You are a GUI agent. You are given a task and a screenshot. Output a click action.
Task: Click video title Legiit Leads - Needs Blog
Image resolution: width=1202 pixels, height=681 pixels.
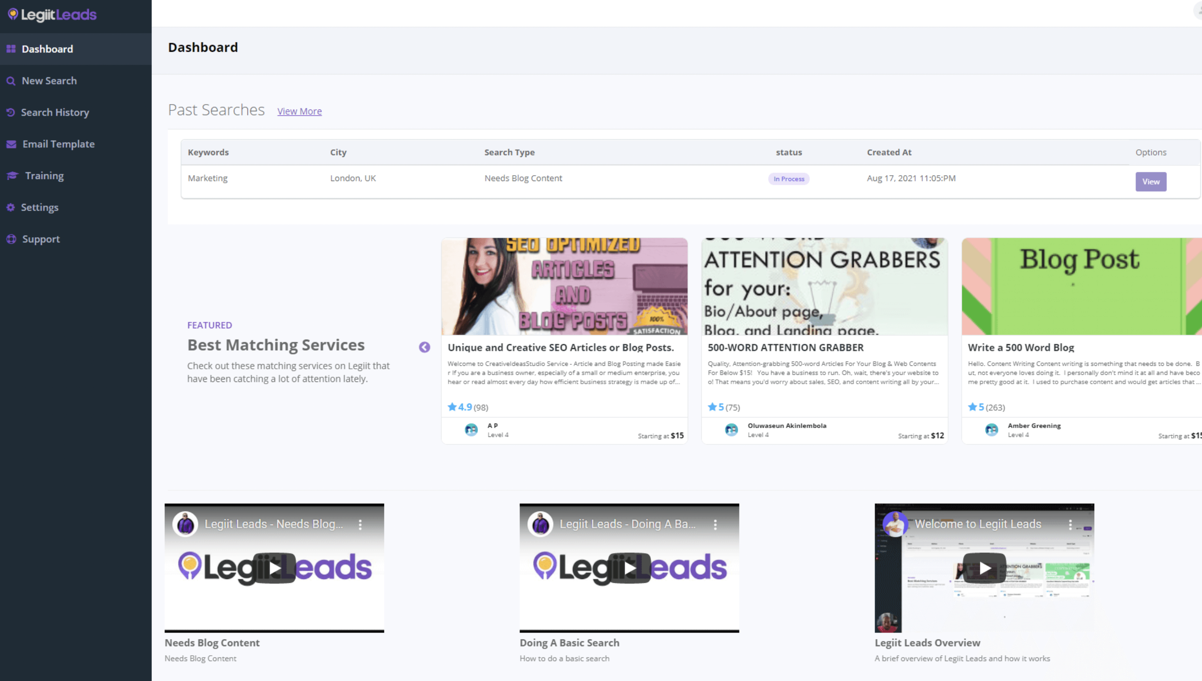[274, 524]
